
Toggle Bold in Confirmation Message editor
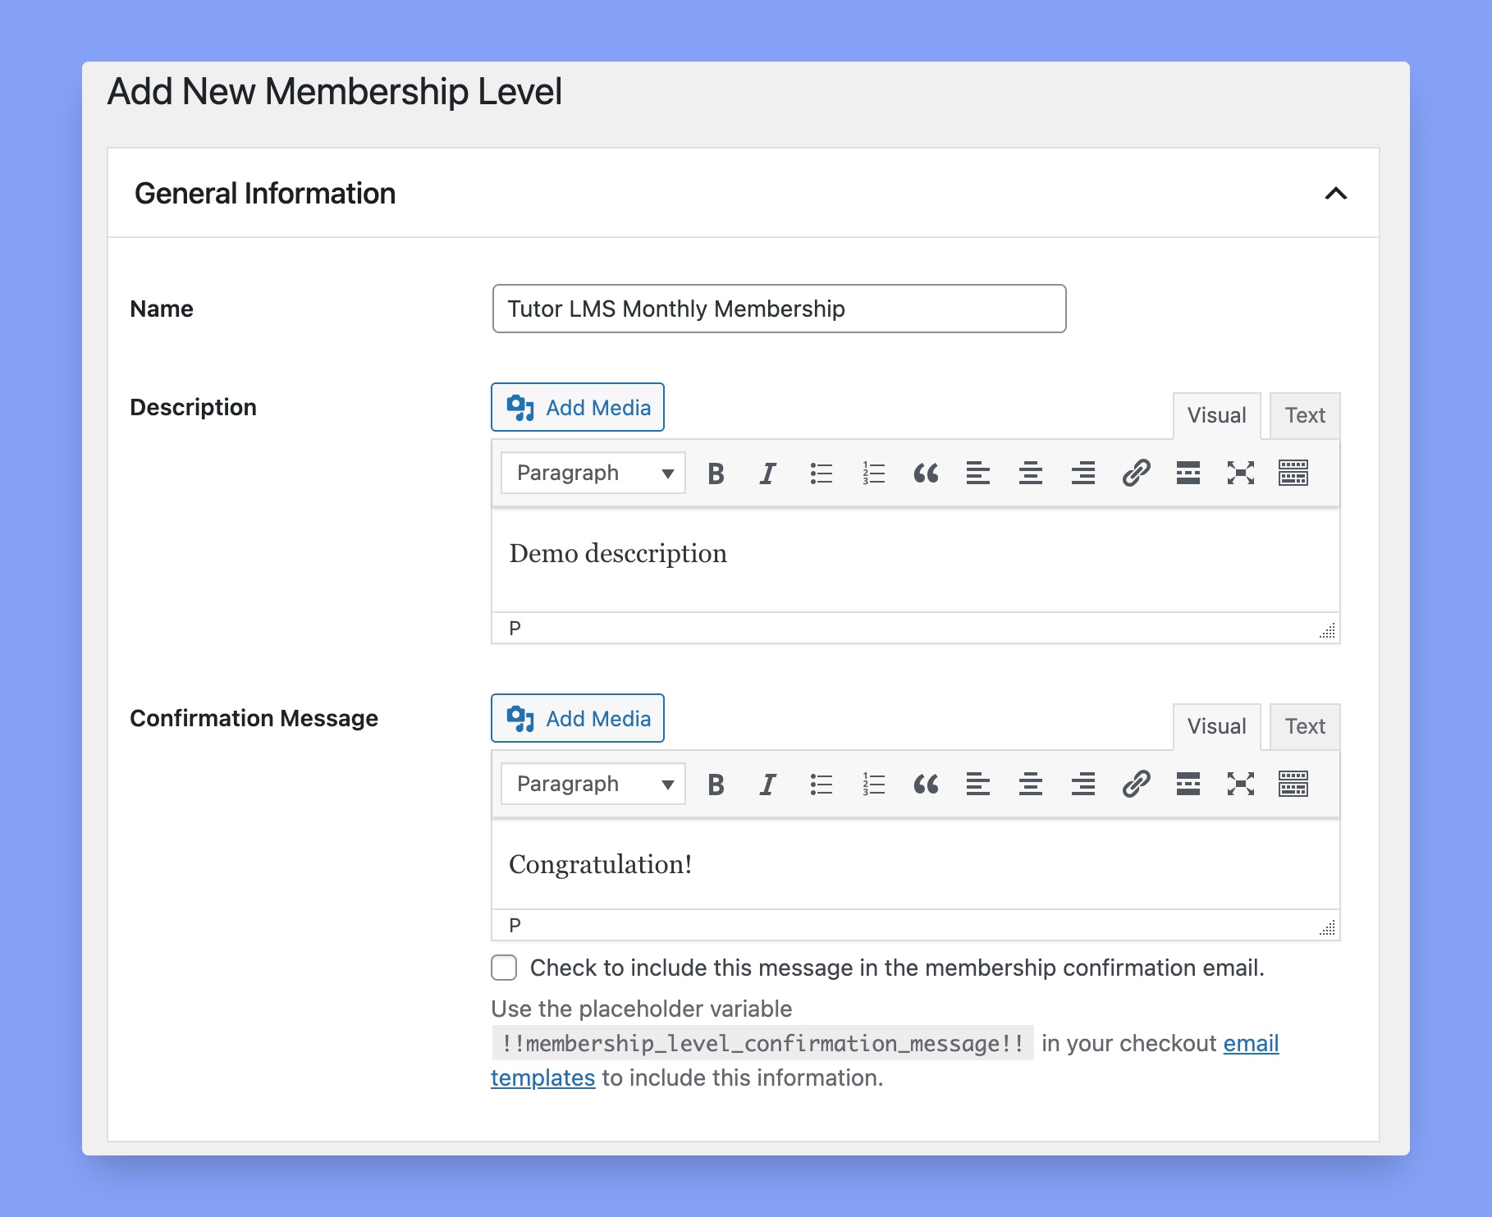click(716, 785)
